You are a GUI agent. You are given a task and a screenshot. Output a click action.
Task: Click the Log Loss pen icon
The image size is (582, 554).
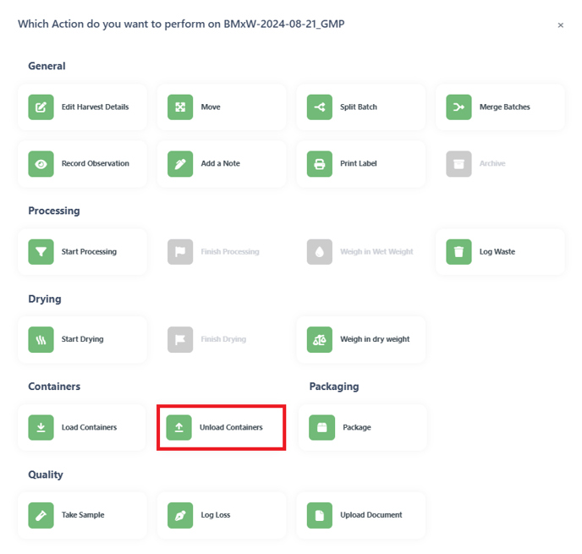[x=180, y=515]
